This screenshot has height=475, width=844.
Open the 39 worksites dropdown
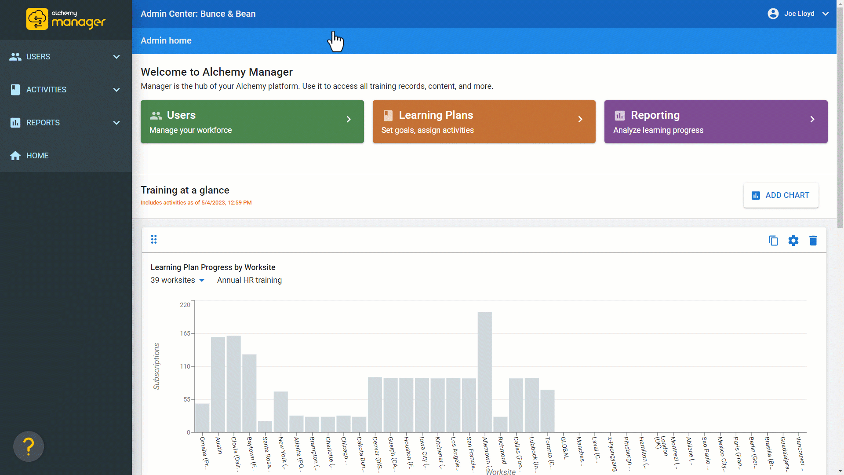178,280
